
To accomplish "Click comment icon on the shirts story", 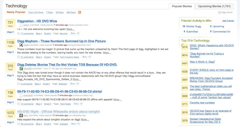I will [19, 104].
